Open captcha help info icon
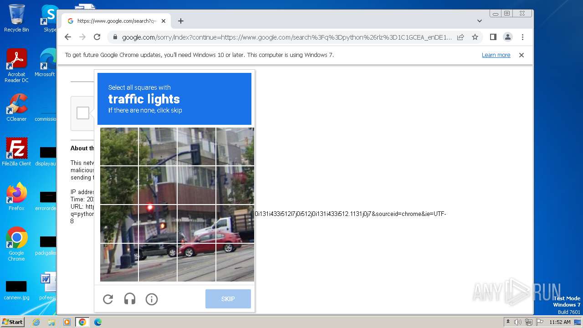 [152, 299]
